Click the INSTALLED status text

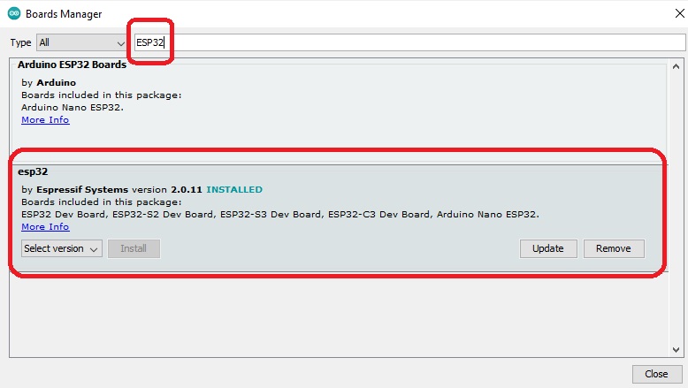[x=234, y=189]
